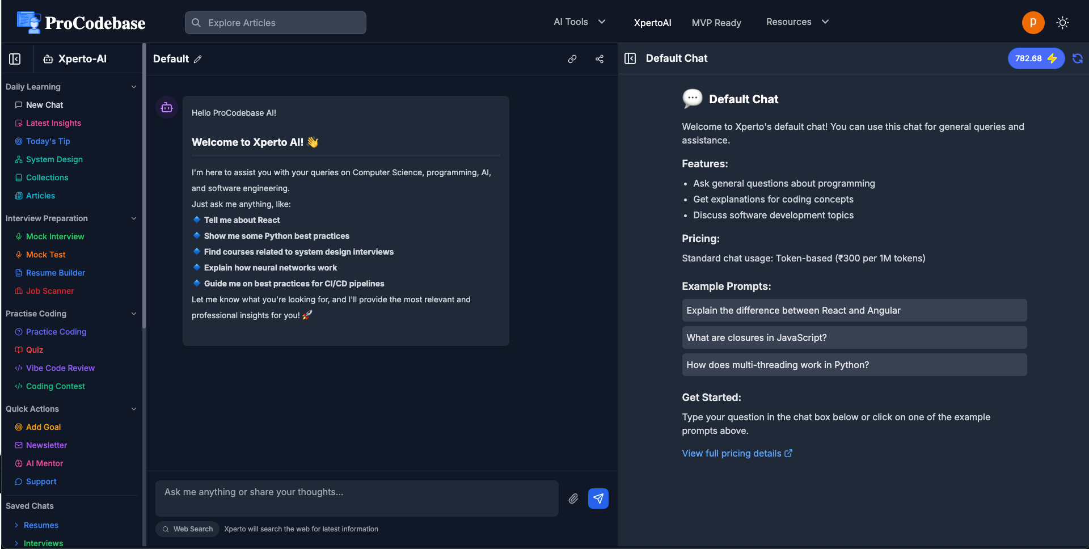Open Collections in sidebar

[x=41, y=178]
